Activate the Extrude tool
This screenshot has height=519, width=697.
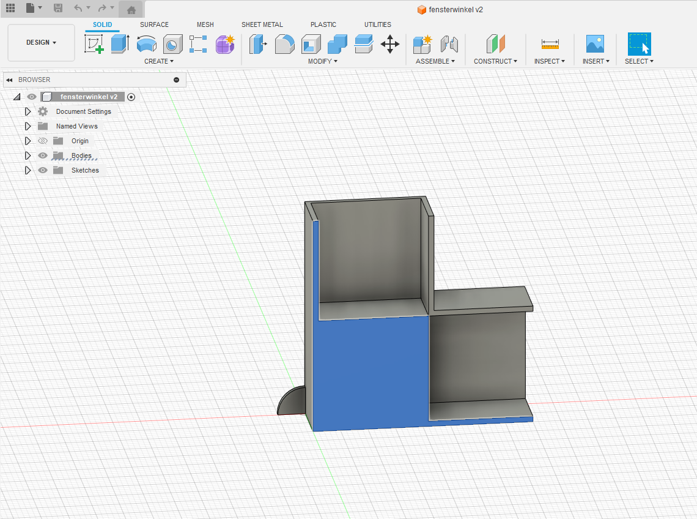tap(120, 44)
